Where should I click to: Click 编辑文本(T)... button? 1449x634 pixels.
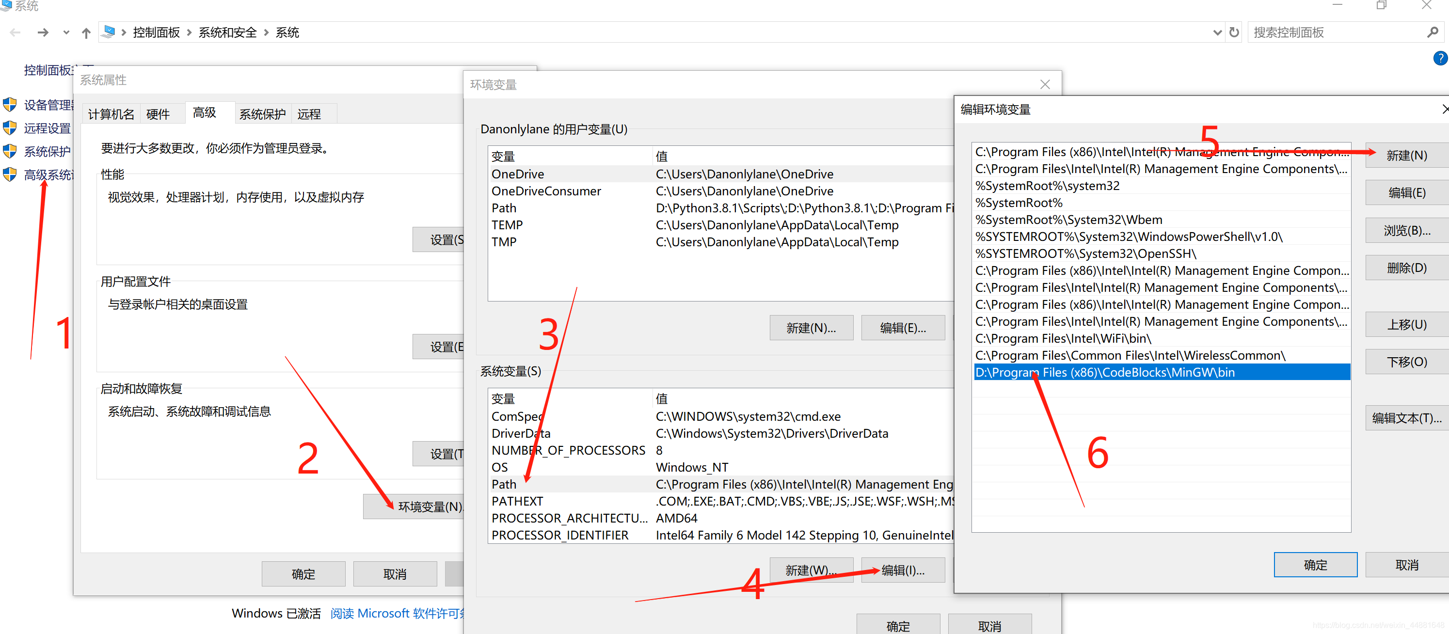(x=1407, y=417)
